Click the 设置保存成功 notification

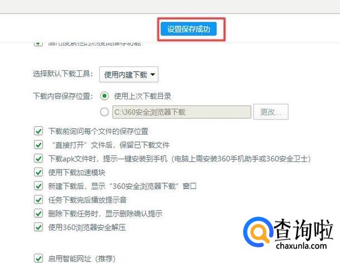[188, 29]
